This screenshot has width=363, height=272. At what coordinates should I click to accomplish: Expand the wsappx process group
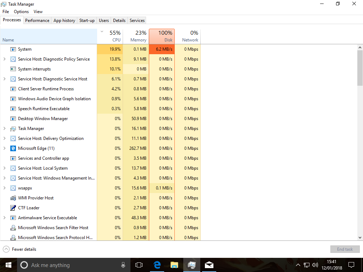[x=5, y=188]
